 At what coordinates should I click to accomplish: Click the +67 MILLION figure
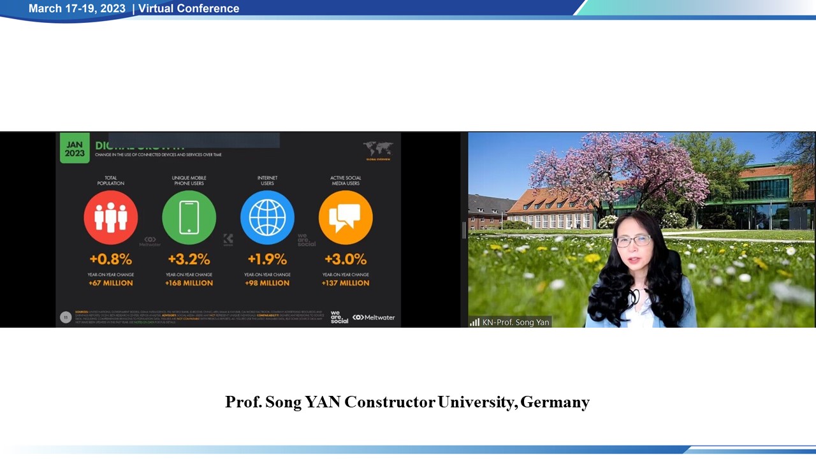(x=111, y=283)
